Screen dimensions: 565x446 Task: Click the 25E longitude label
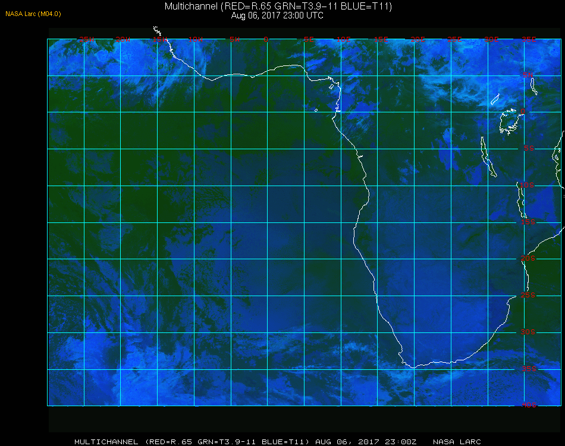tap(454, 39)
